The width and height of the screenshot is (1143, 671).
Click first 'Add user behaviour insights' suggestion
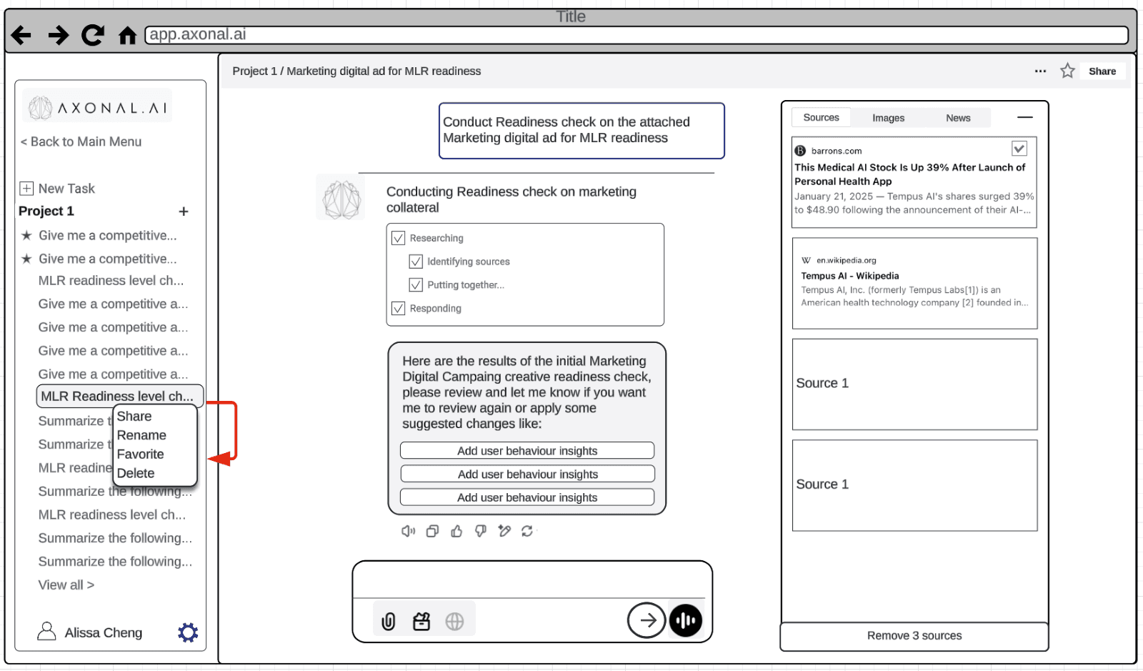[x=527, y=451]
